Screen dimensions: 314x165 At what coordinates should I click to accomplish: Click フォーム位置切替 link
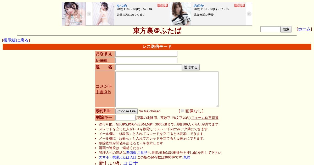click(205, 118)
